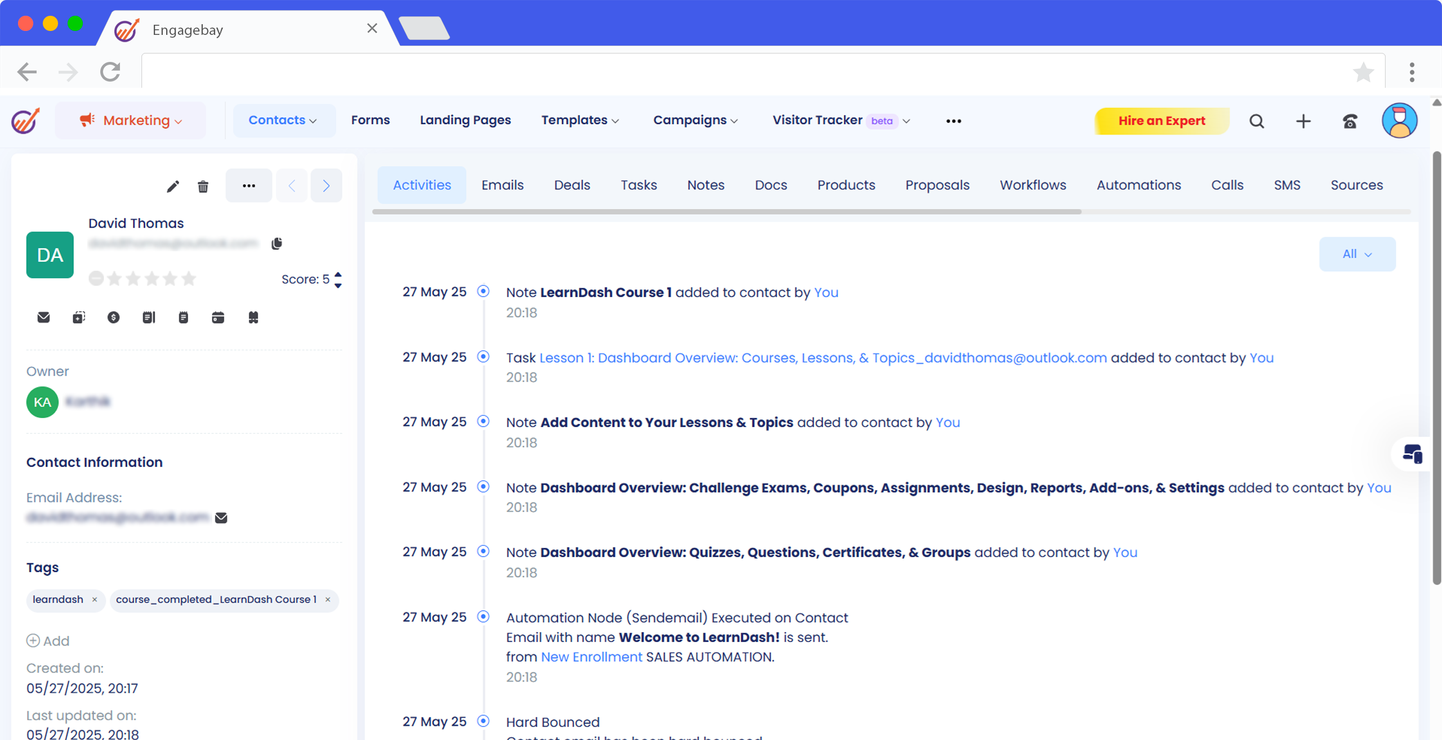Copy David Thomas's email with the copy icon
This screenshot has width=1442, height=740.
point(277,244)
